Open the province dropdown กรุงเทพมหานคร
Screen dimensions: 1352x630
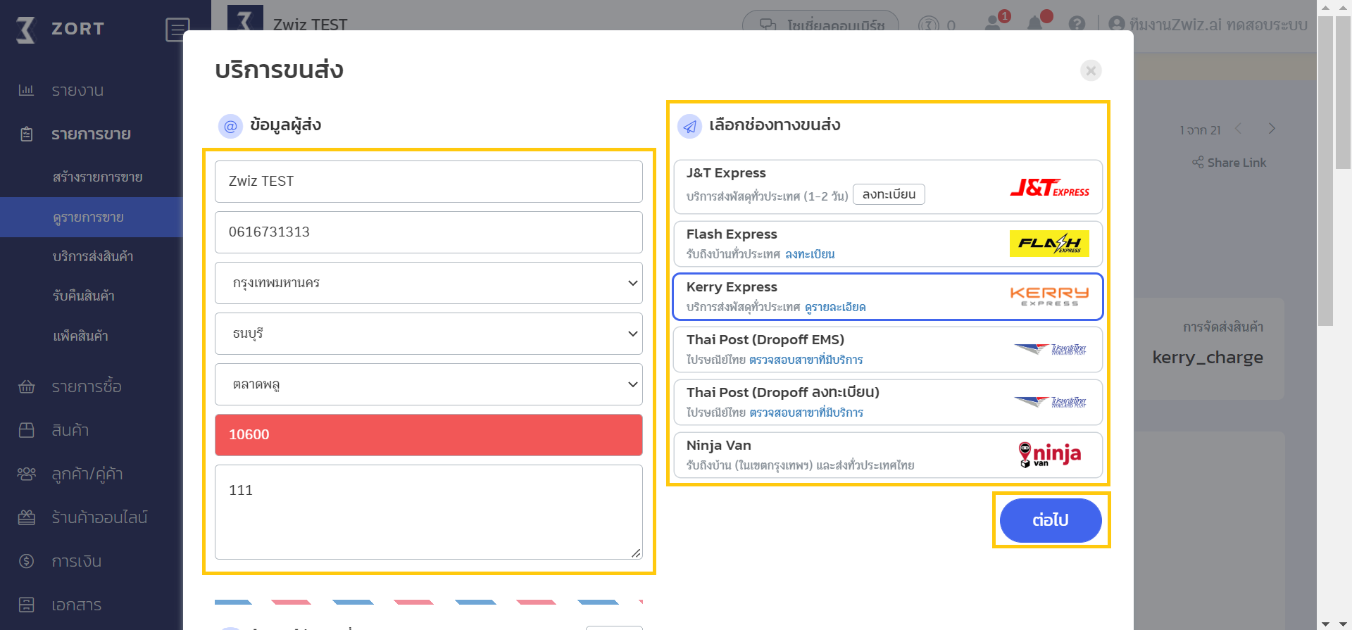point(429,283)
